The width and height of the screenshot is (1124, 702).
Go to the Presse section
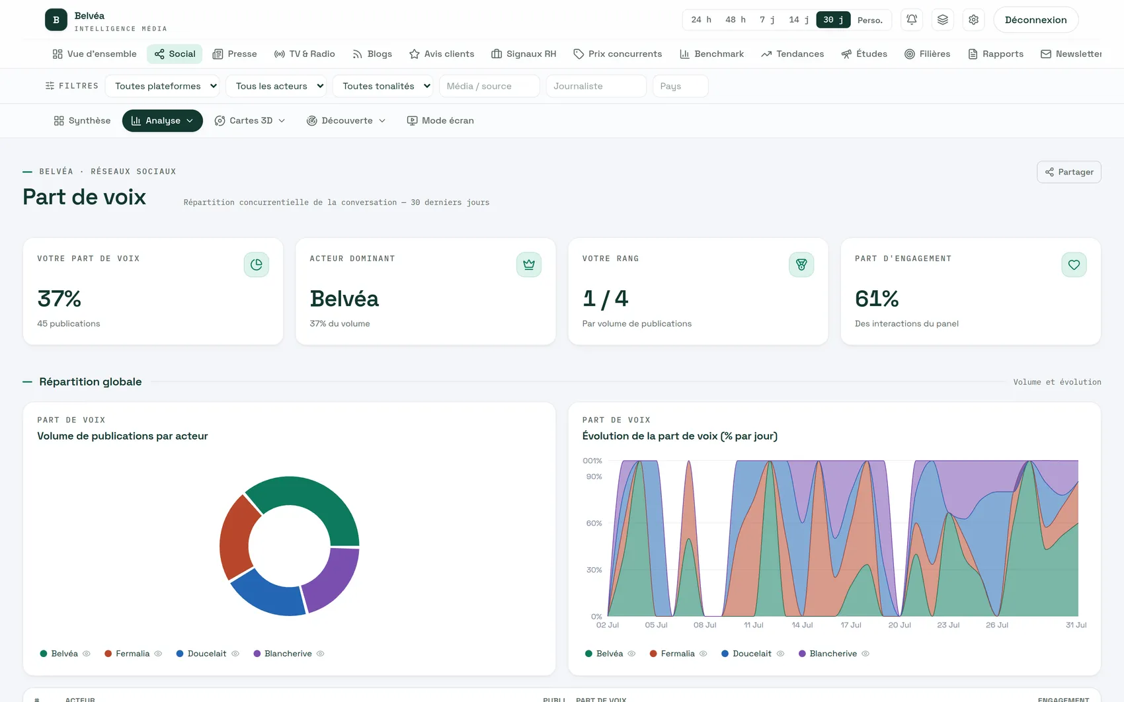pyautogui.click(x=235, y=54)
